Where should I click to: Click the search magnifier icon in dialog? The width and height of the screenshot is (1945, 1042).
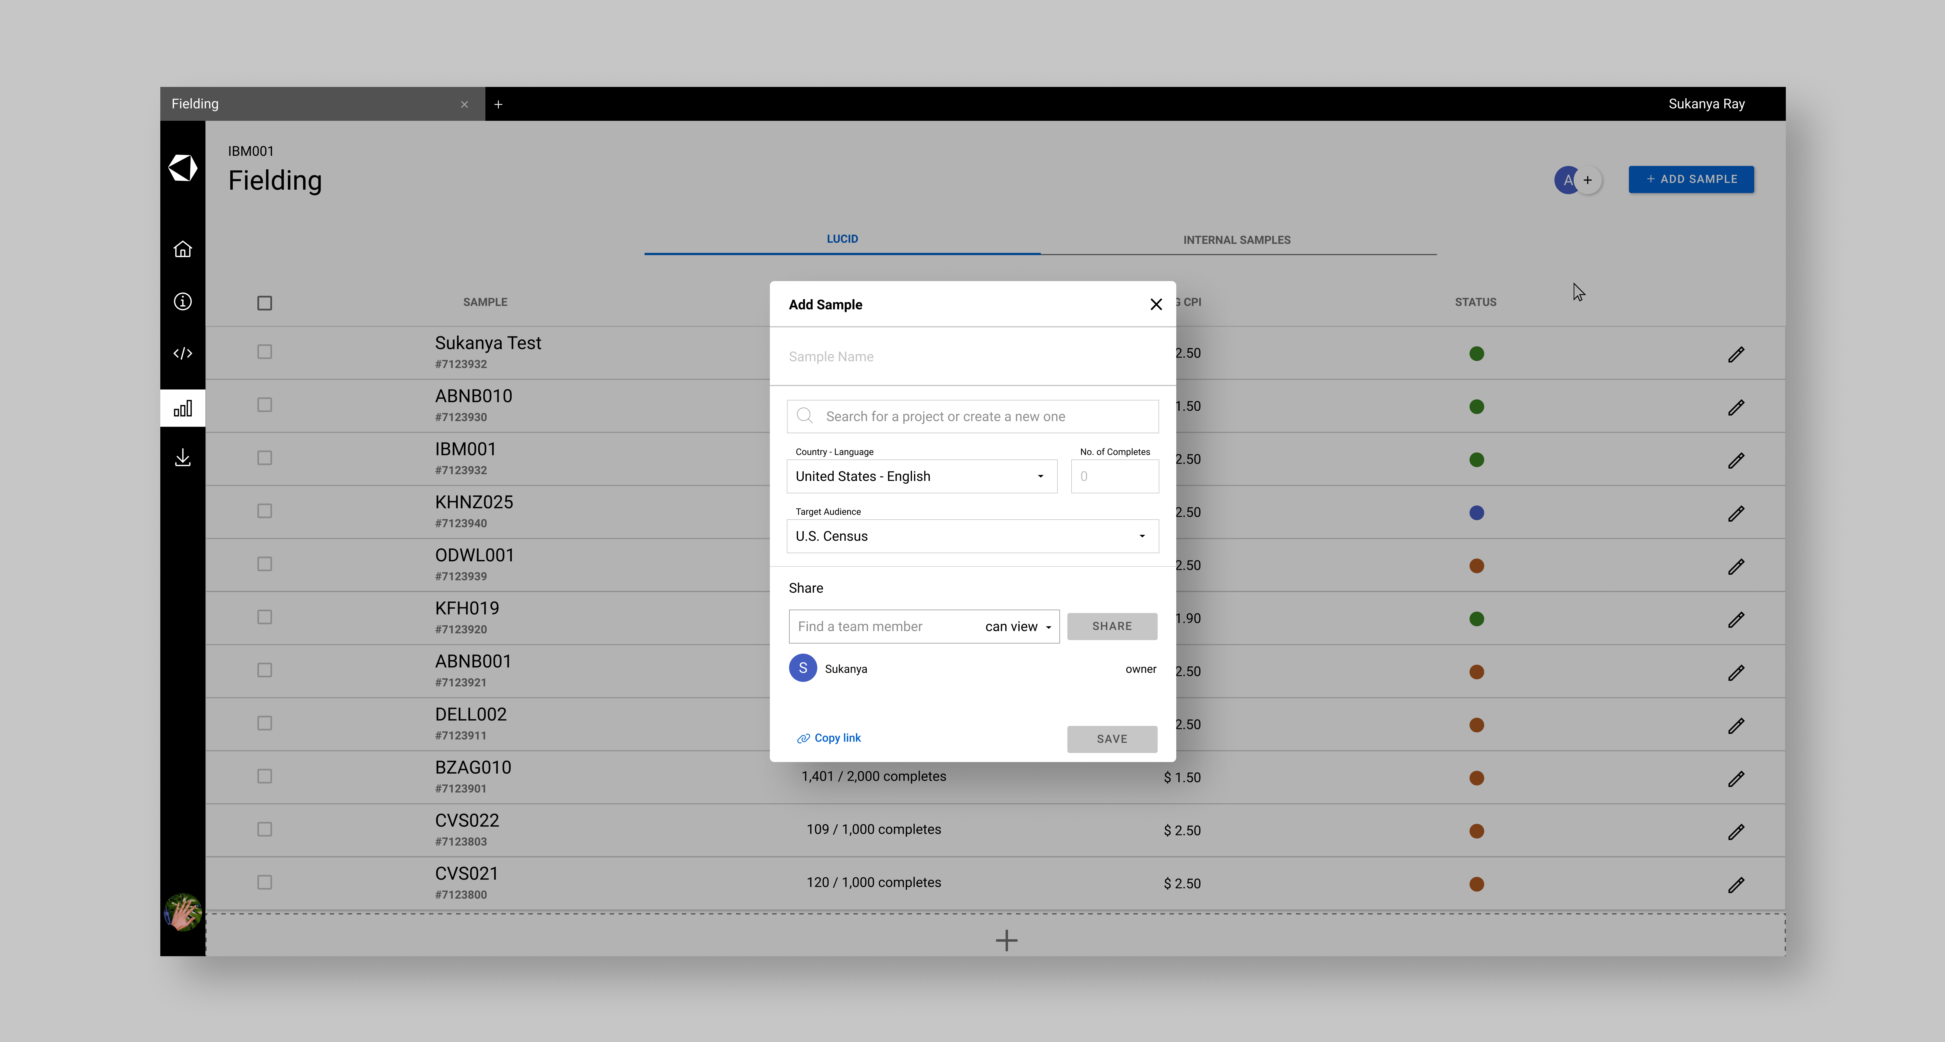(x=805, y=416)
